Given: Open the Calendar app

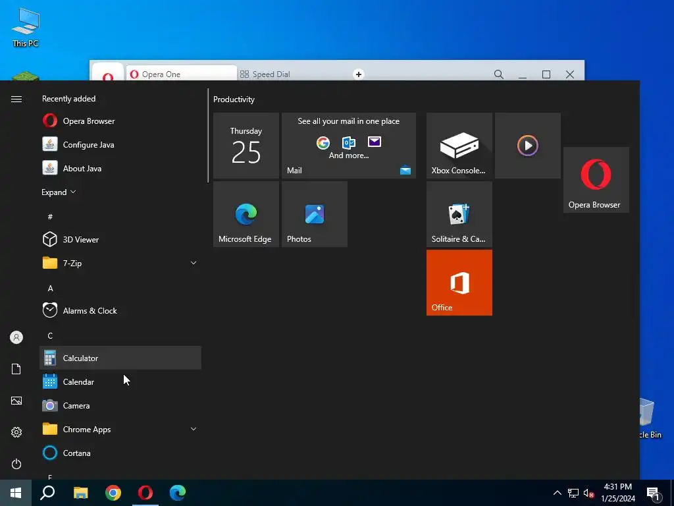Looking at the screenshot, I should click(120, 381).
